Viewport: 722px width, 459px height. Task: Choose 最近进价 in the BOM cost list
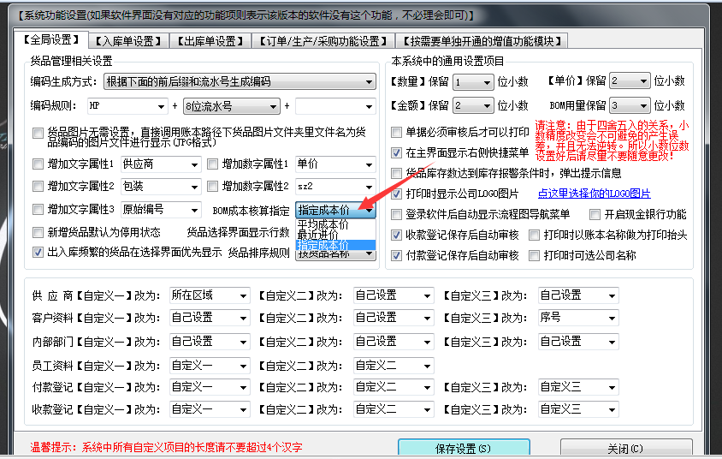[x=317, y=235]
